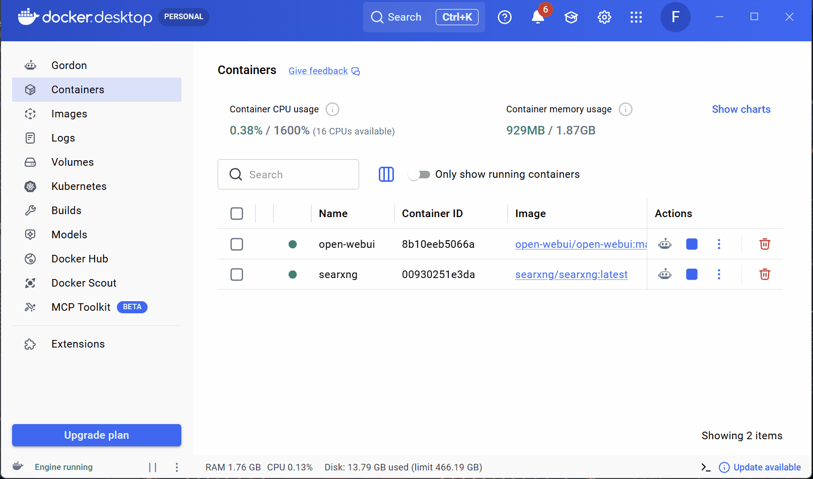Open Extensions in the sidebar
813x479 pixels.
97,344
